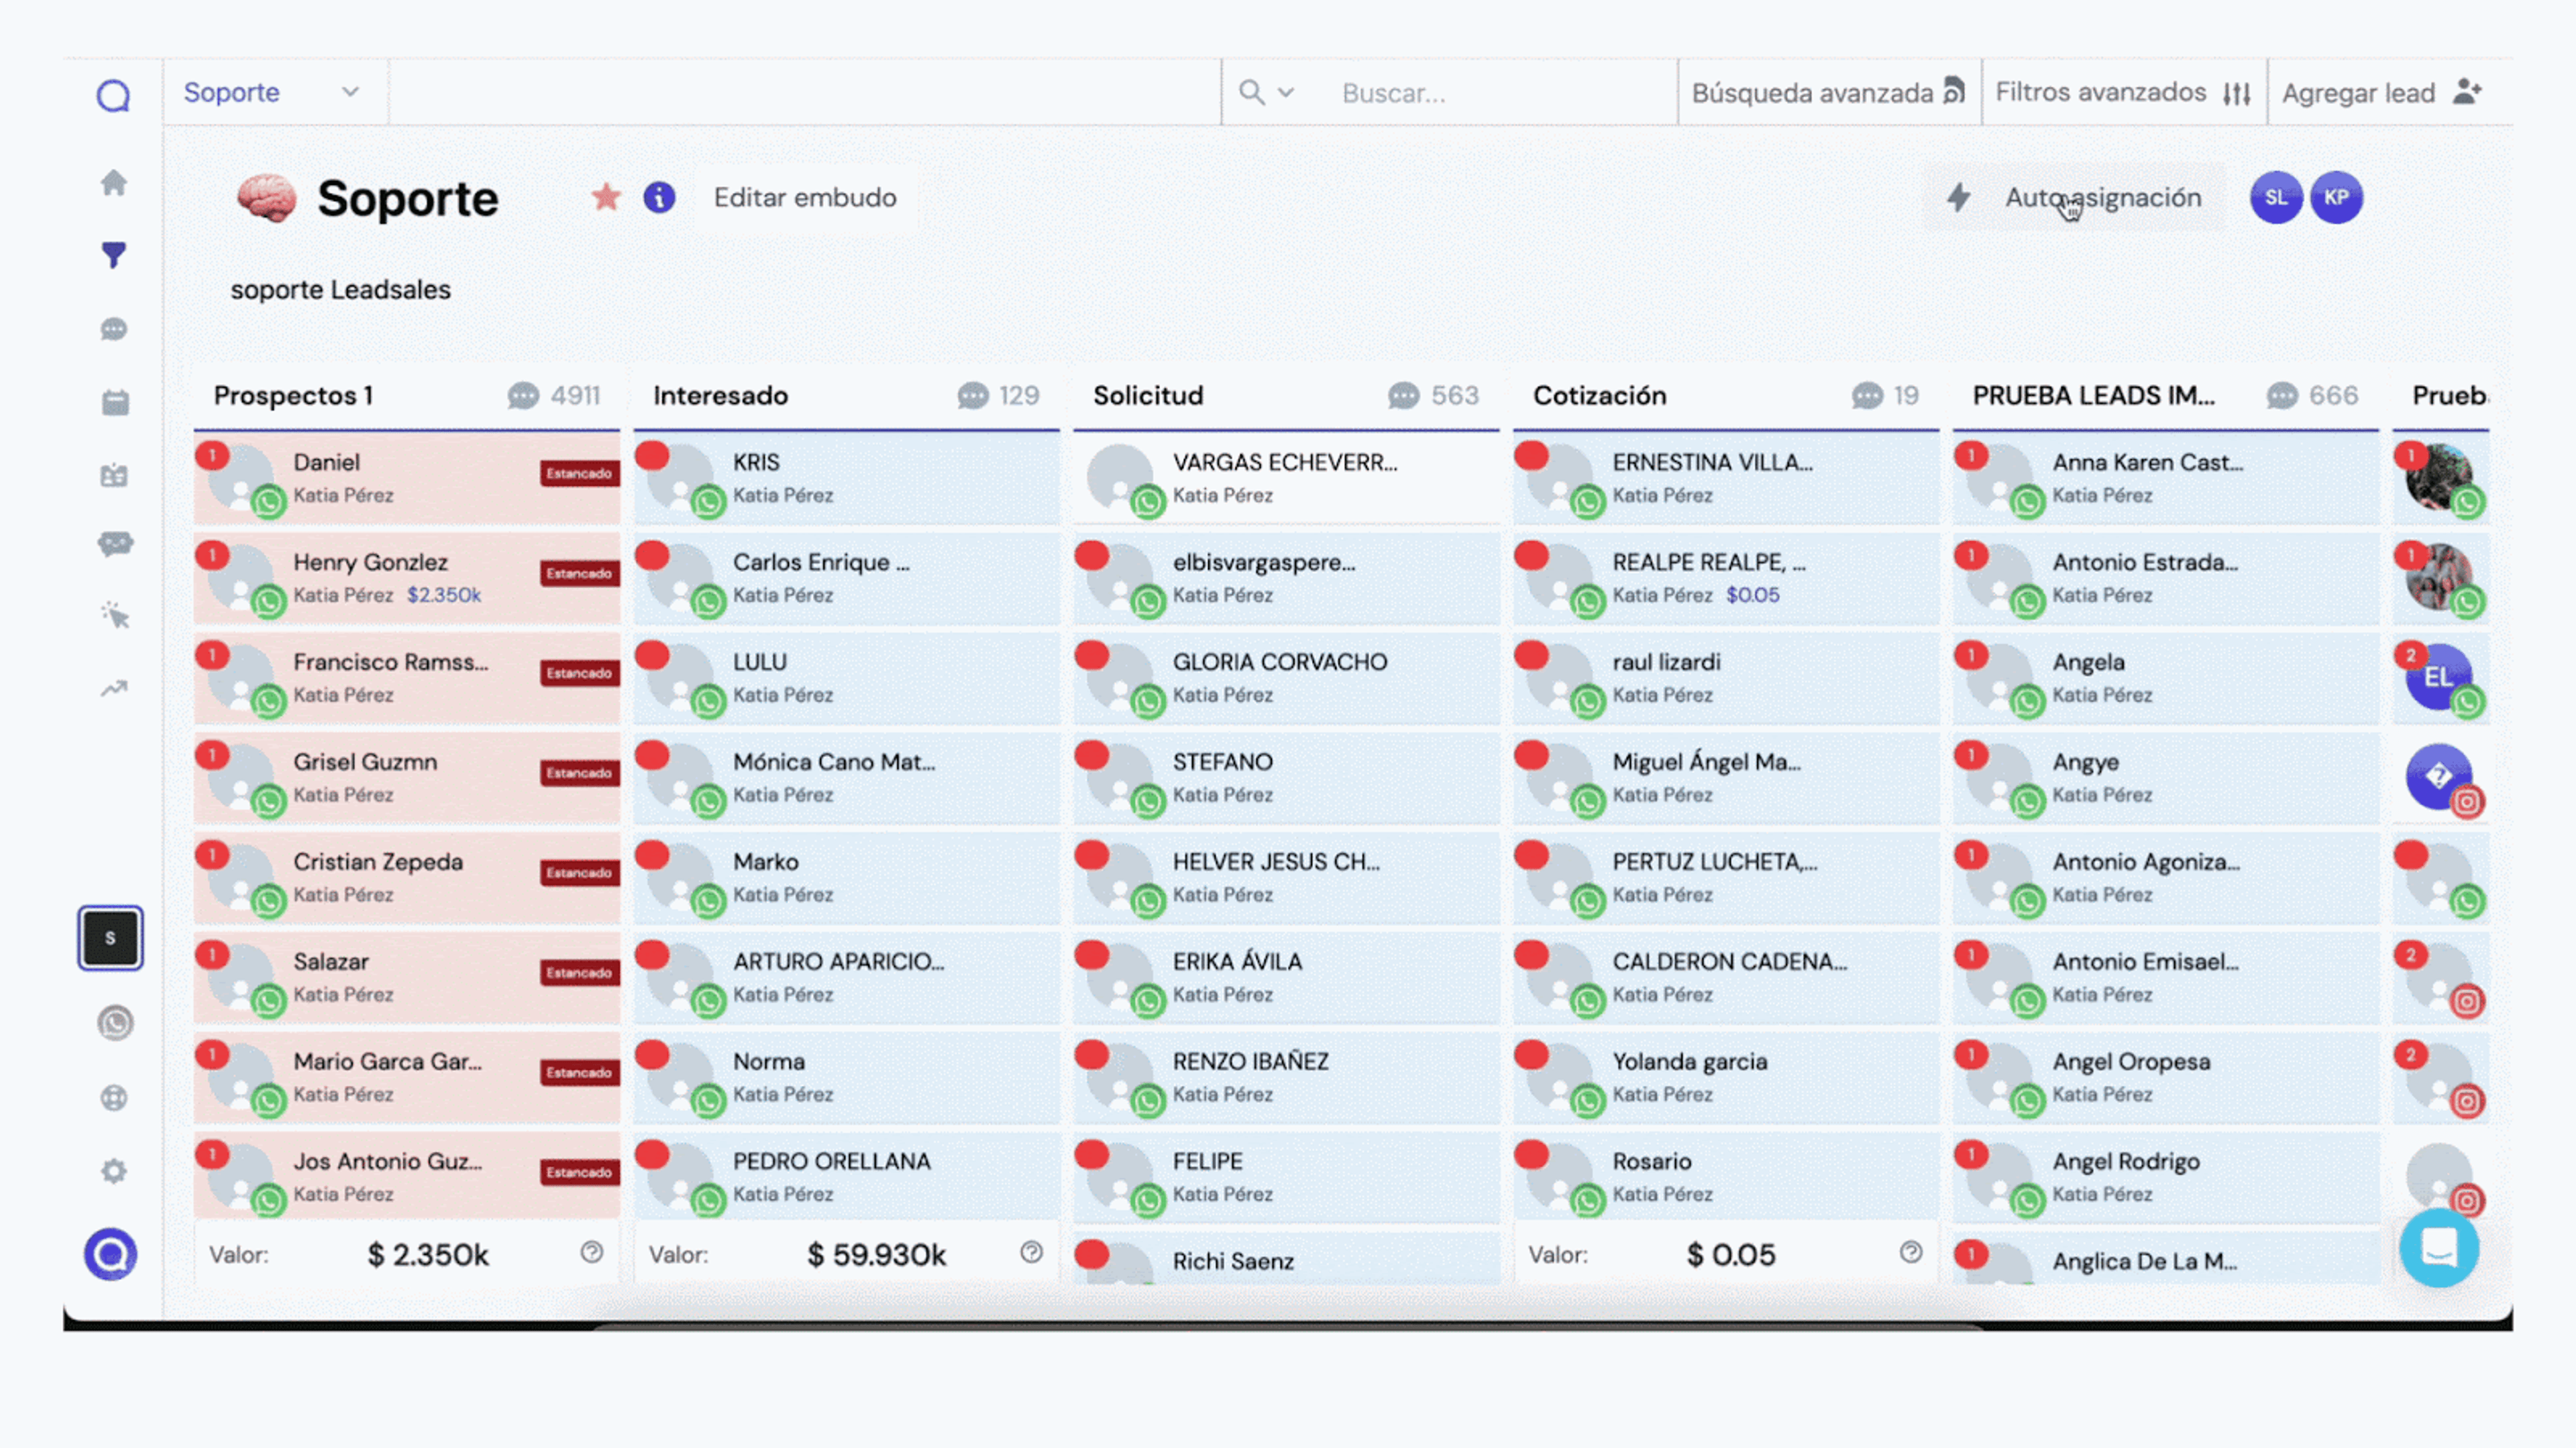The width and height of the screenshot is (2576, 1448).
Task: Mark Soporte funnel as favorite star
Action: click(x=606, y=197)
